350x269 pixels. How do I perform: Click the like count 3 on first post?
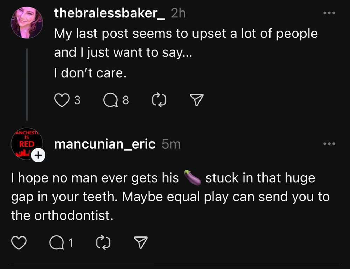tap(77, 100)
